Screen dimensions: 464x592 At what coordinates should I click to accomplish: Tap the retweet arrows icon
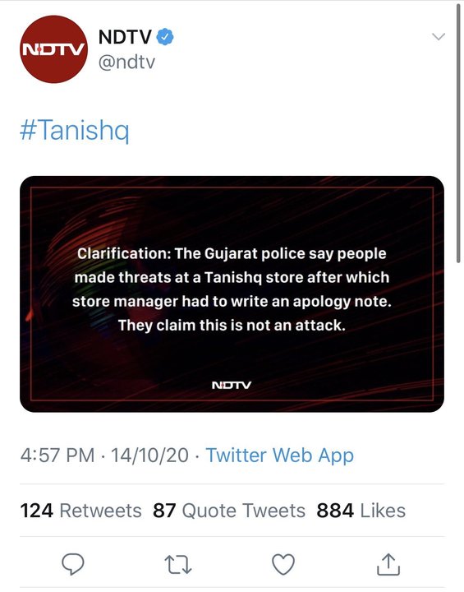coord(178,564)
